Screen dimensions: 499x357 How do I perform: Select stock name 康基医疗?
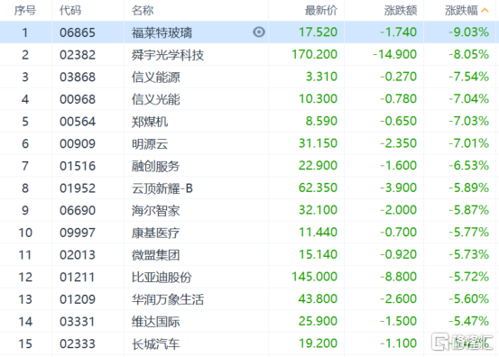pyautogui.click(x=156, y=233)
